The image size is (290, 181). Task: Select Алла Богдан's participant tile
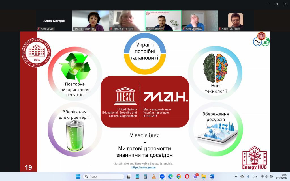[x=54, y=21]
